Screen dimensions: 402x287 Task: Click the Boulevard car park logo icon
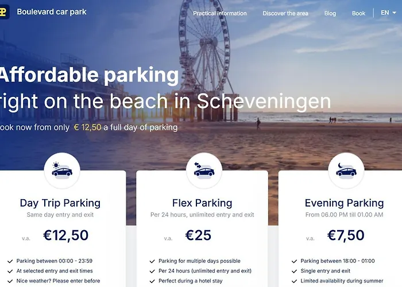5,12
